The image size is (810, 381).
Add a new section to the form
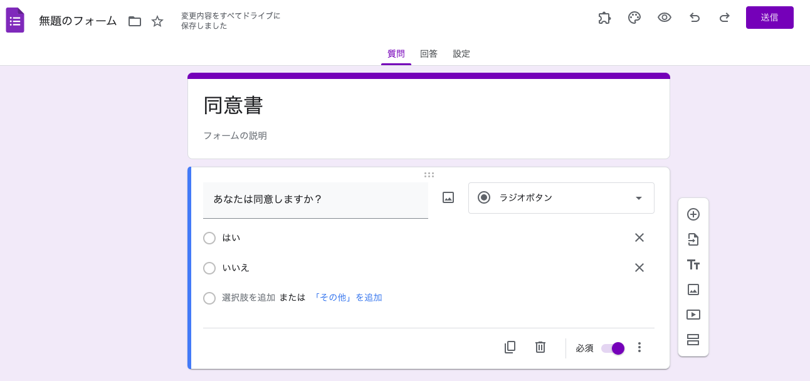point(693,340)
